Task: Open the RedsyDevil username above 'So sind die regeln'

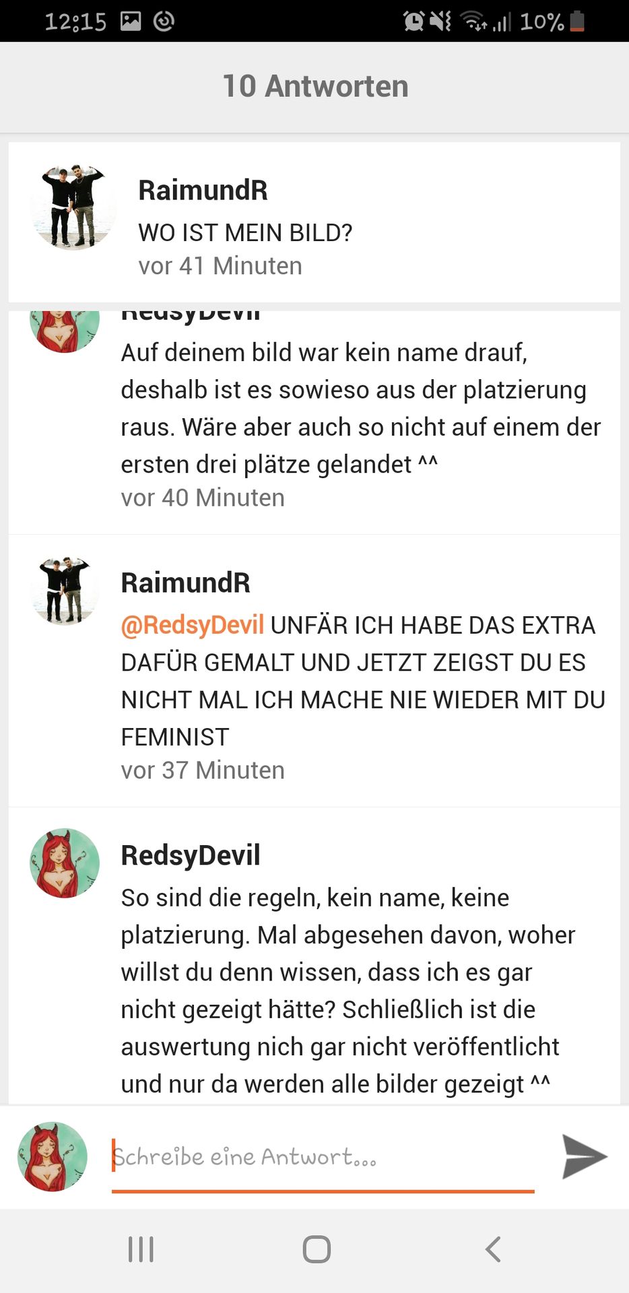Action: (191, 855)
